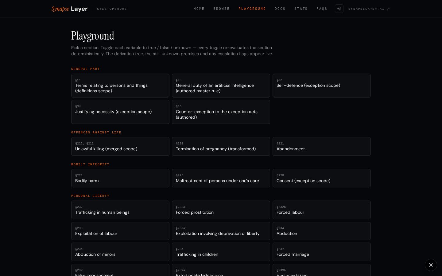Click the external arrow icon beside SYNAPSELAYER.AI
The height and width of the screenshot is (276, 442).
[x=389, y=9]
